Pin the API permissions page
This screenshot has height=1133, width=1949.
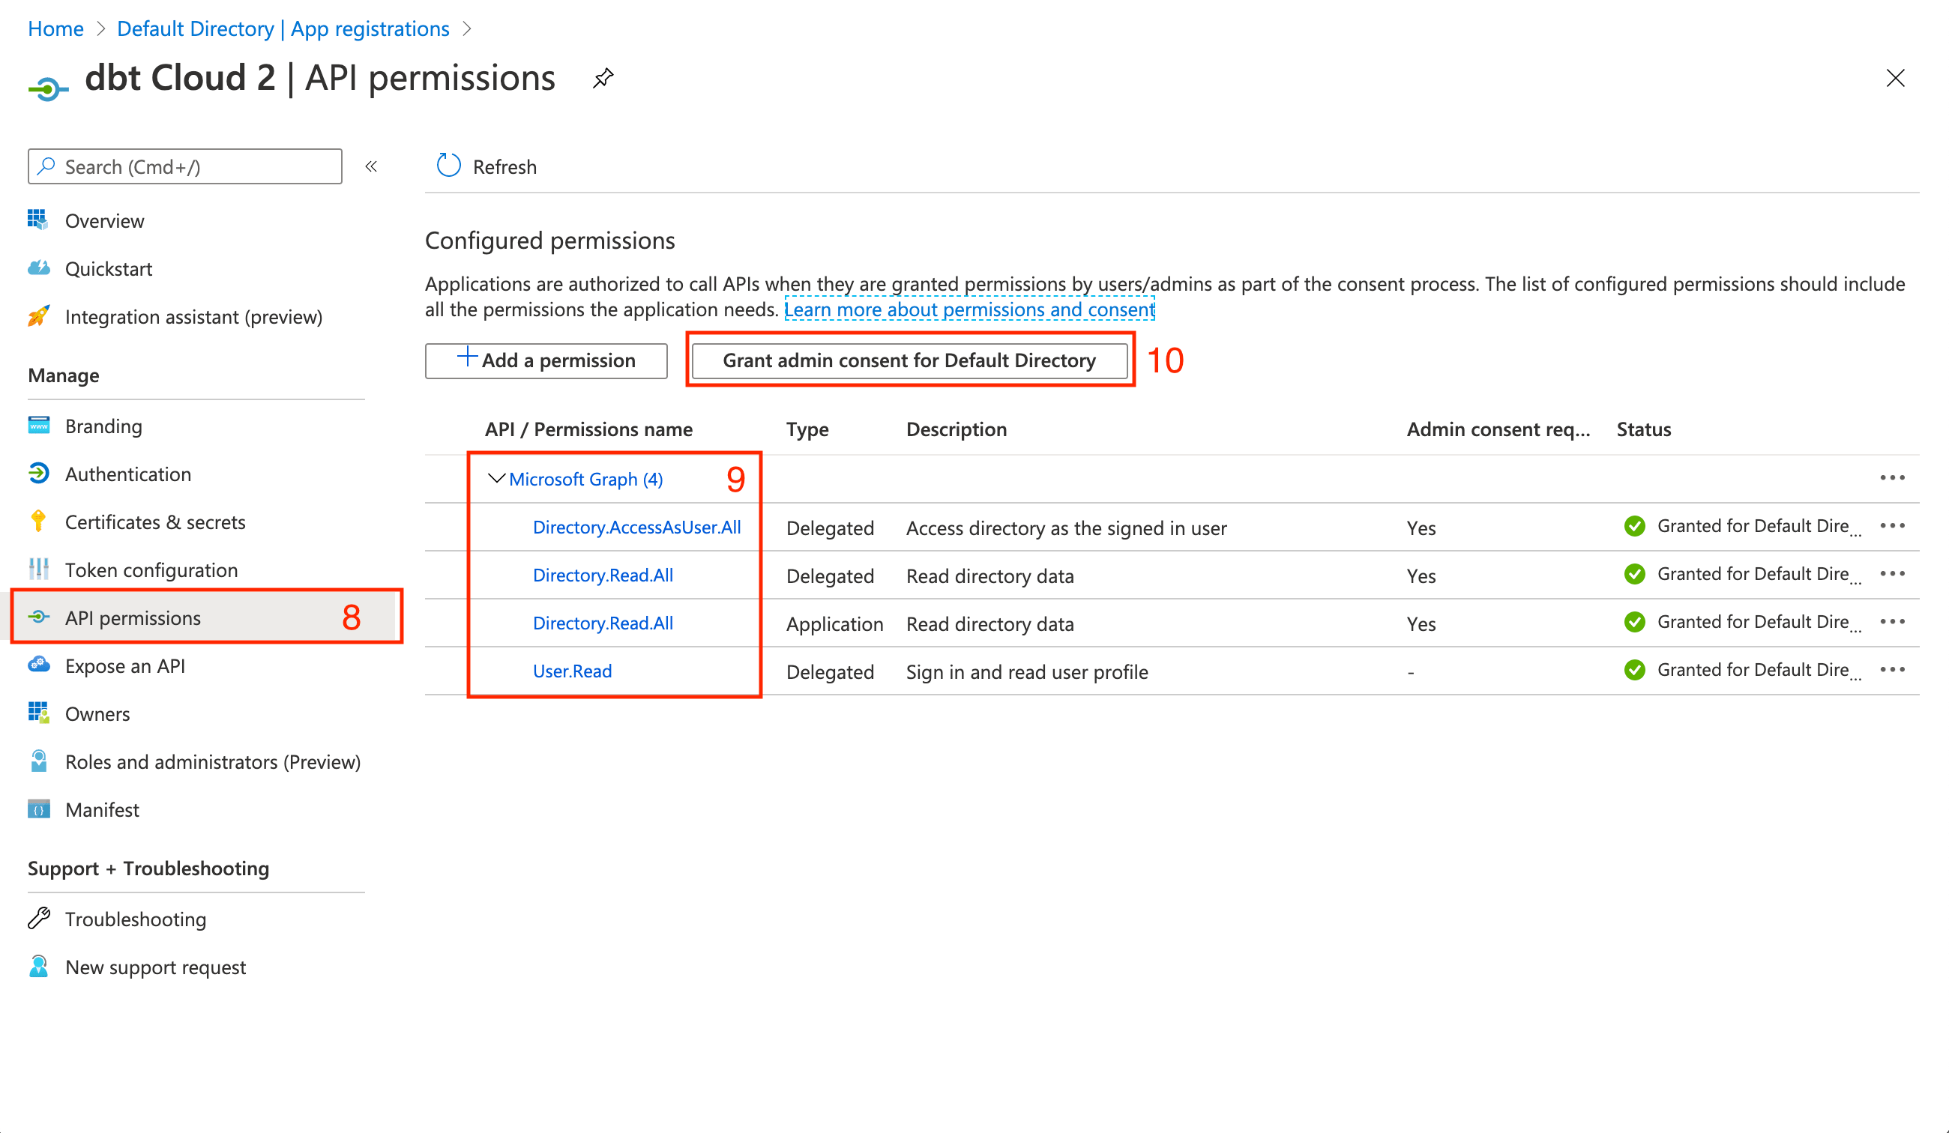click(x=603, y=77)
